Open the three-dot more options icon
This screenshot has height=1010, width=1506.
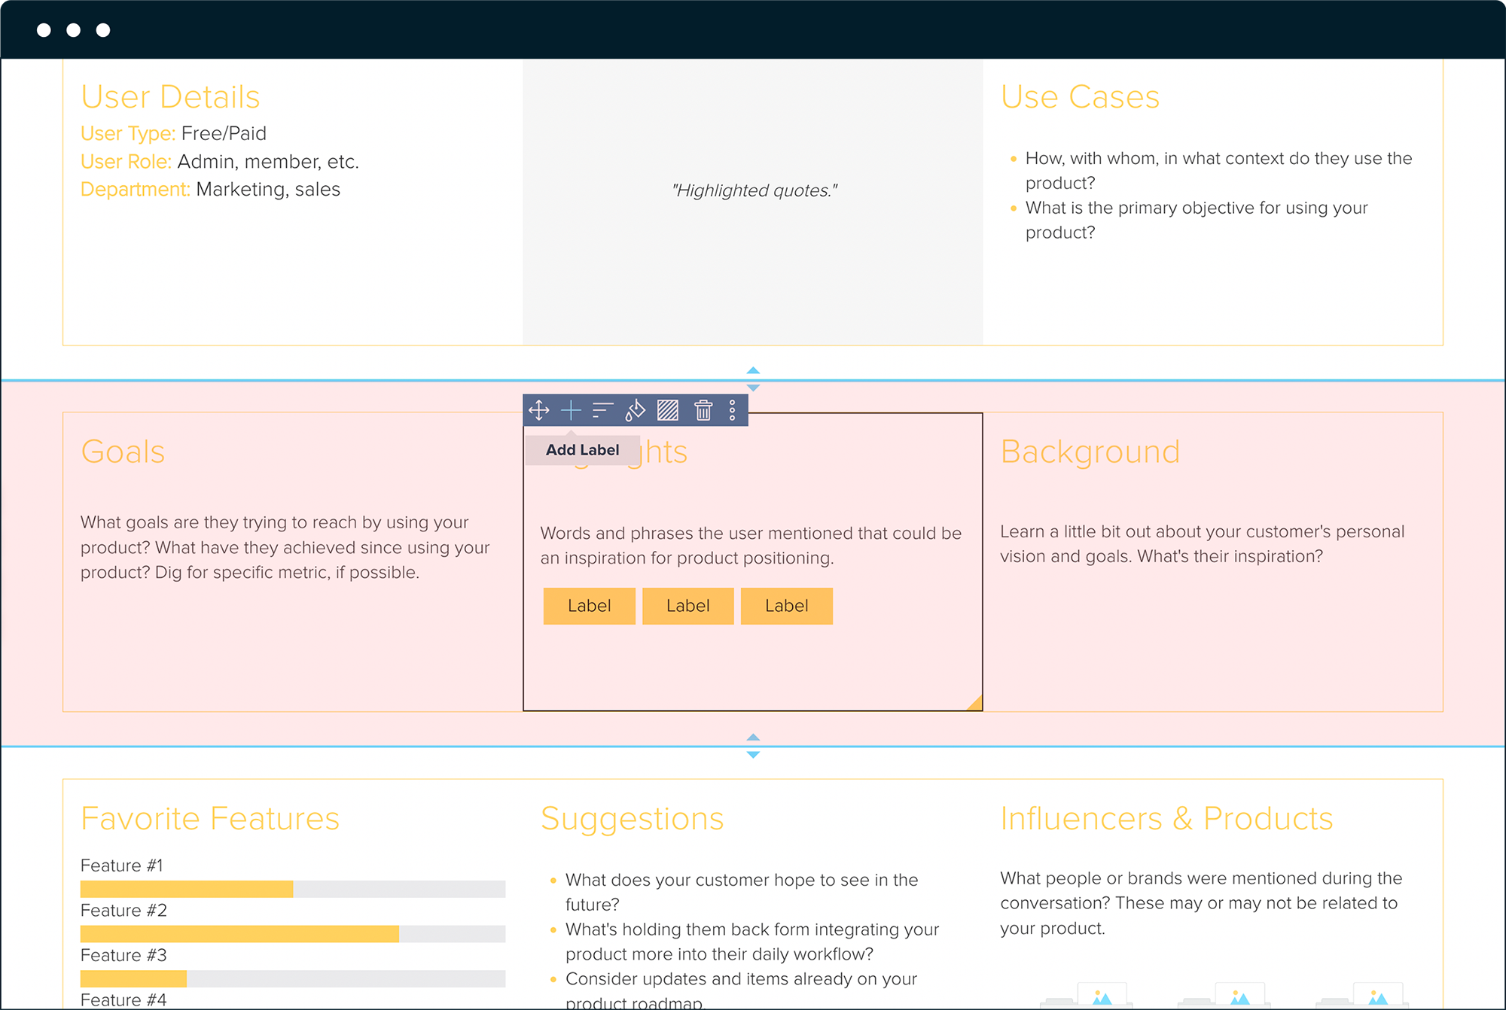point(733,411)
